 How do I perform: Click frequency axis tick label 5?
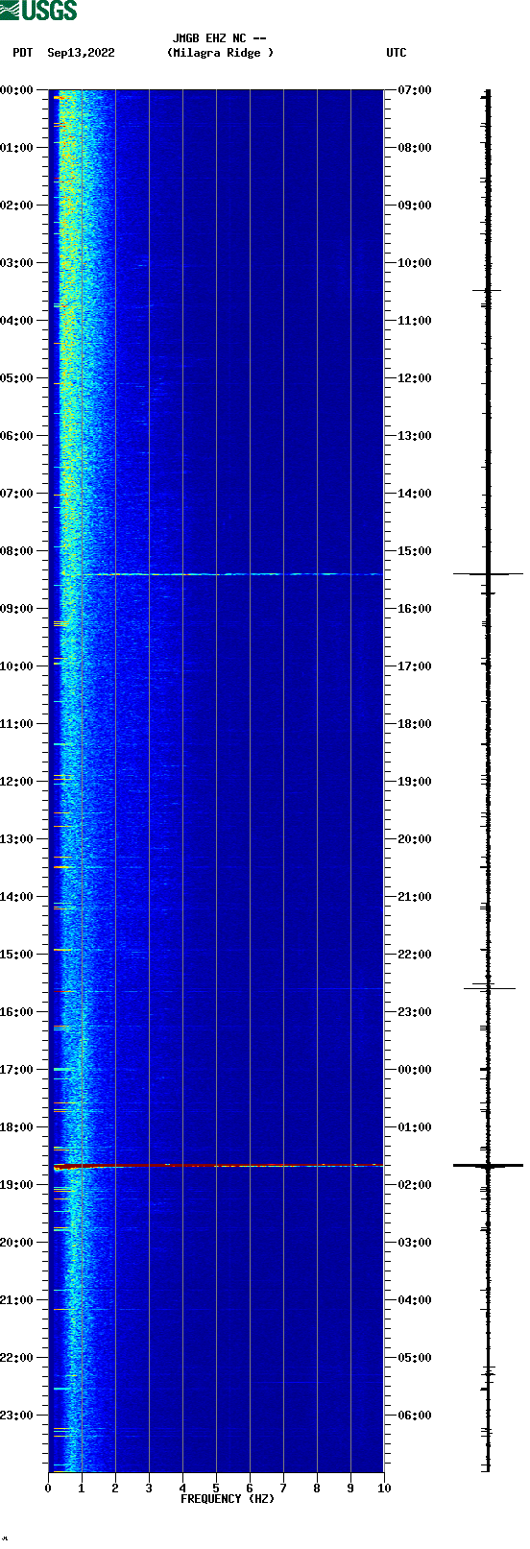[x=216, y=1488]
